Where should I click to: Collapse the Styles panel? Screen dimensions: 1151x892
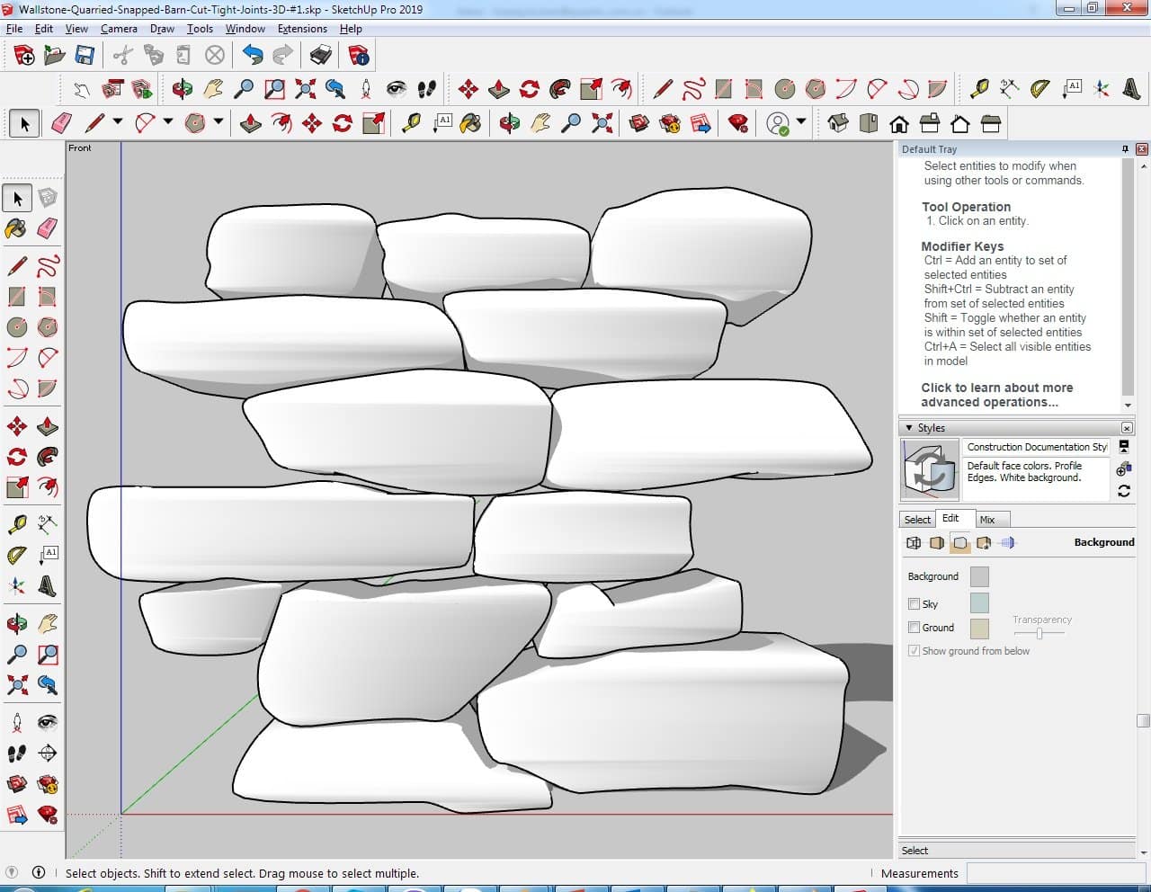click(909, 428)
